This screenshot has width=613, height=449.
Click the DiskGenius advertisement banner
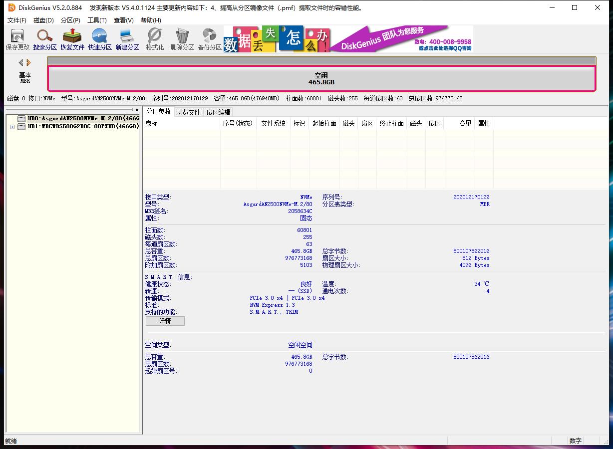348,39
